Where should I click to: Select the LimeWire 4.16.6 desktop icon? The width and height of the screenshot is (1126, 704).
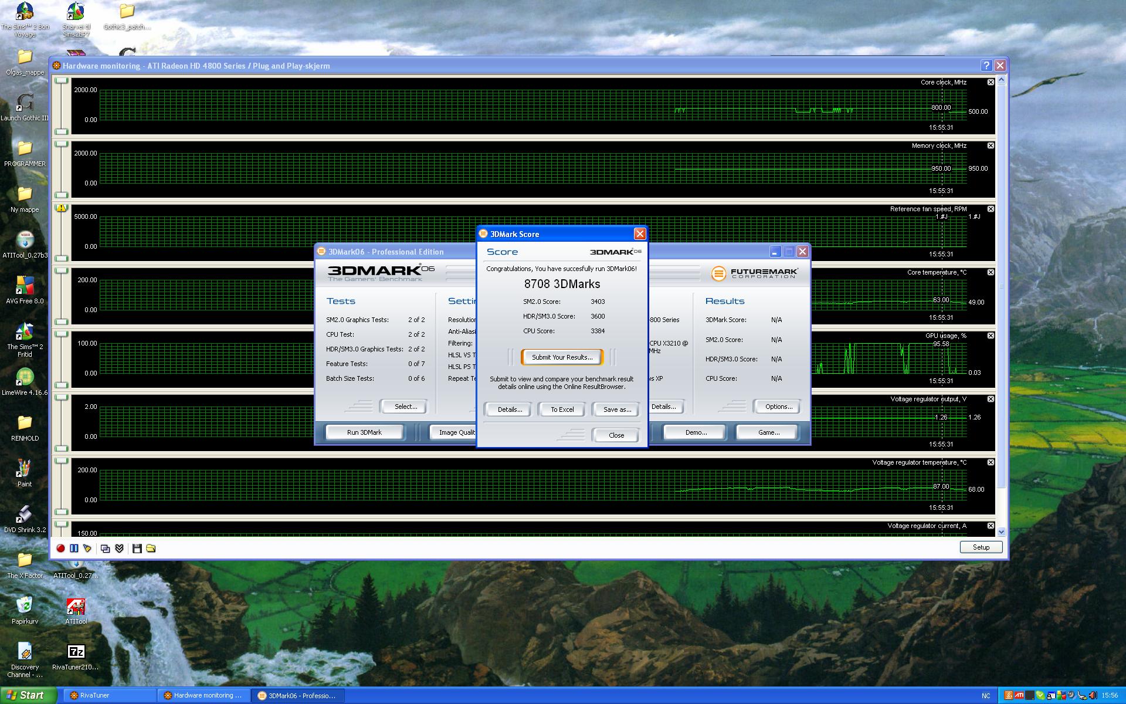coord(25,381)
